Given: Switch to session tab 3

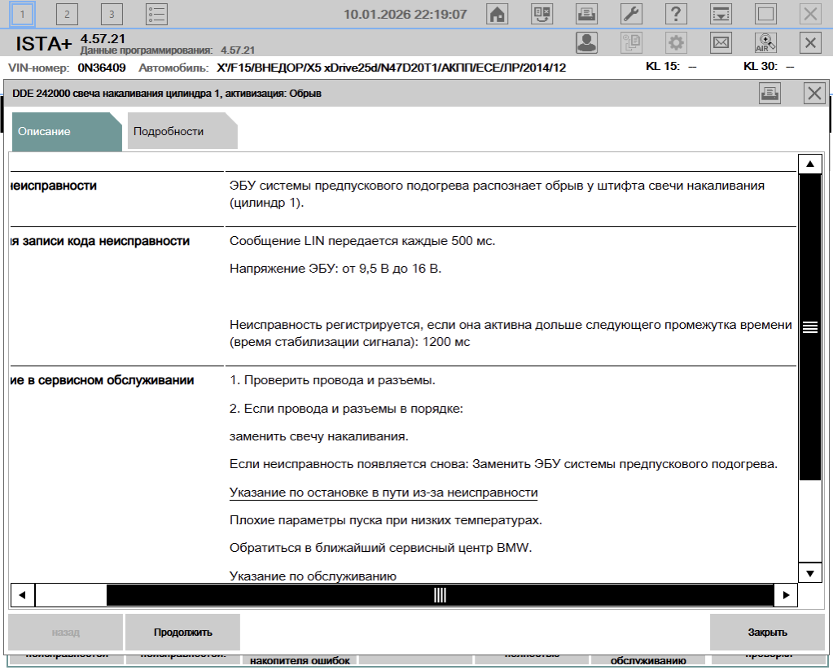Looking at the screenshot, I should click(x=112, y=14).
